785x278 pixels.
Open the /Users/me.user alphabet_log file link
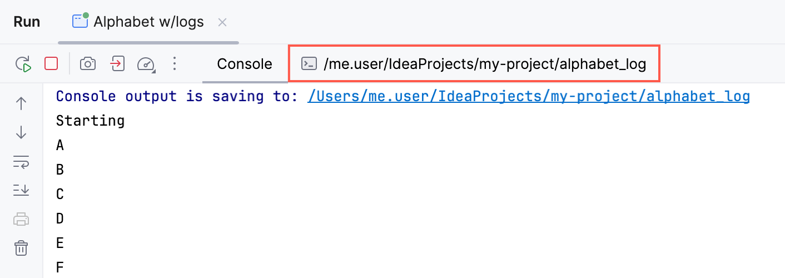coord(528,96)
